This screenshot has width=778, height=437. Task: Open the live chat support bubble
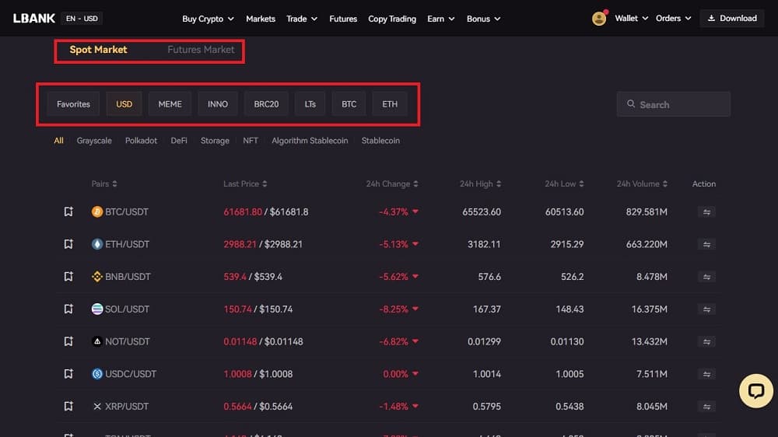(x=755, y=391)
